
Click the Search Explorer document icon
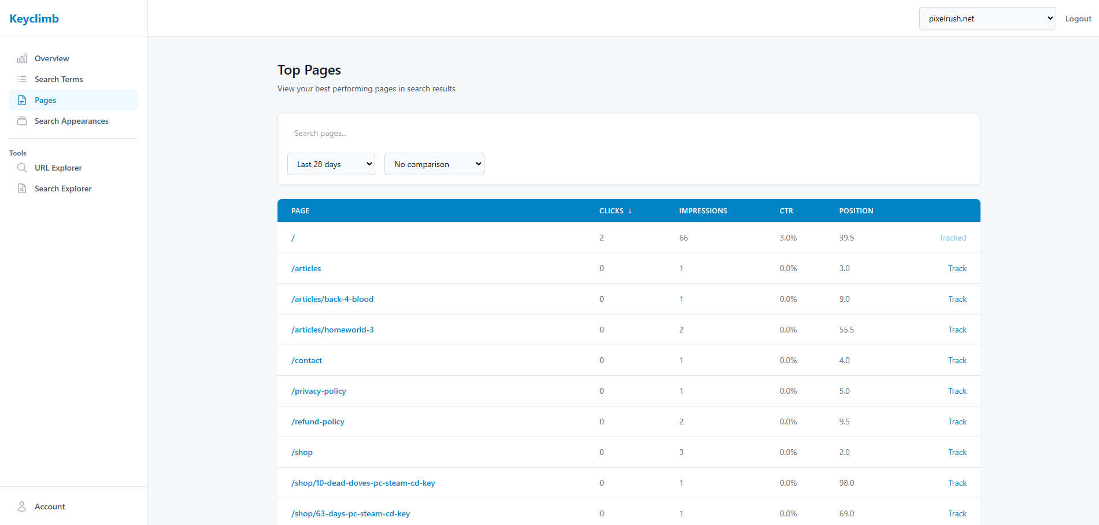click(x=22, y=188)
